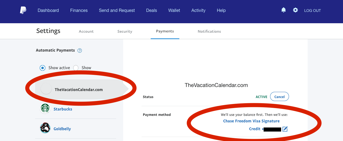Screen dimensions: 343x141
Task: Click LOG OUT in the header
Action: pyautogui.click(x=312, y=11)
